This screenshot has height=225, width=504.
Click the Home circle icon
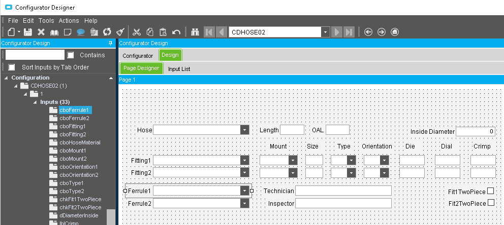pyautogui.click(x=395, y=32)
